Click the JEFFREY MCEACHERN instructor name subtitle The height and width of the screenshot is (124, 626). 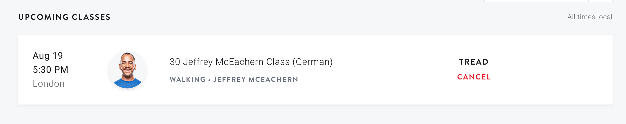coord(256,79)
